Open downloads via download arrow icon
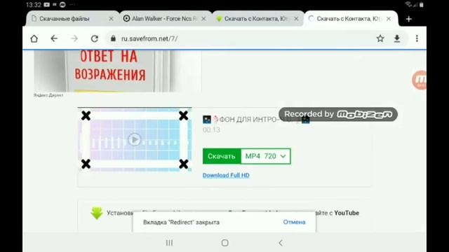The width and height of the screenshot is (449, 252). pyautogui.click(x=397, y=38)
